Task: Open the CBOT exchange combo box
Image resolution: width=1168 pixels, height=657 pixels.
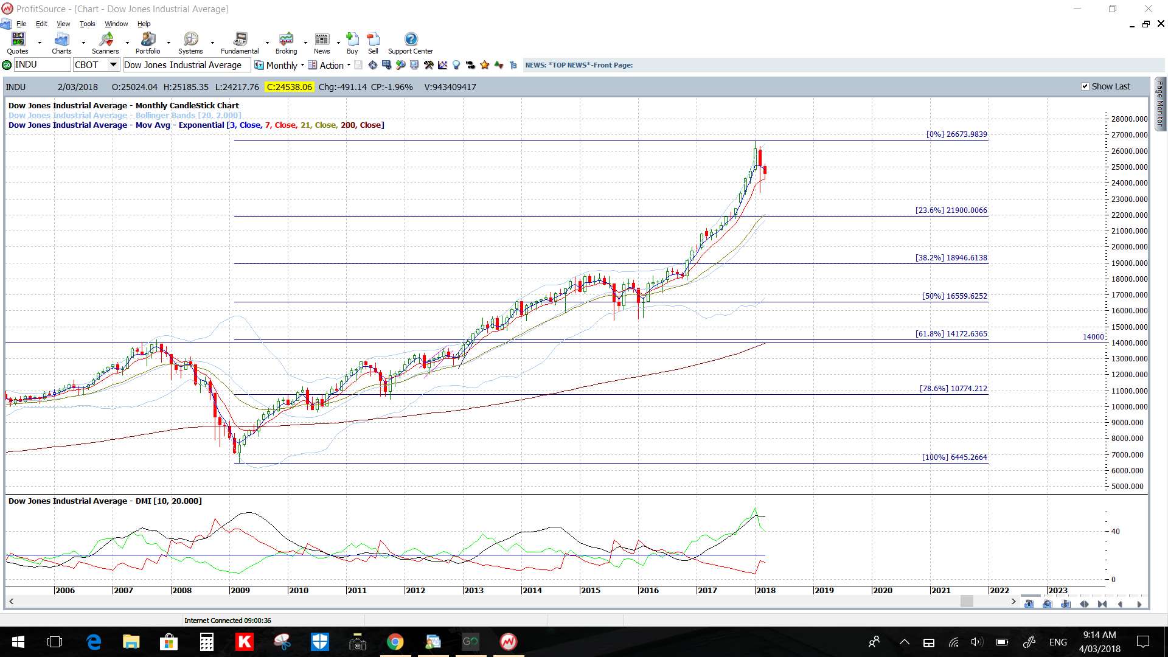Action: 96,65
